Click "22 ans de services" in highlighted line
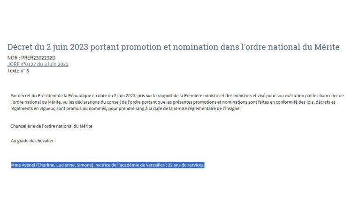The height and width of the screenshot is (215, 352). (185, 165)
